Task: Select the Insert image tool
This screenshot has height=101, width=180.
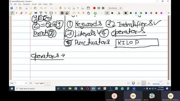Action: point(36,13)
